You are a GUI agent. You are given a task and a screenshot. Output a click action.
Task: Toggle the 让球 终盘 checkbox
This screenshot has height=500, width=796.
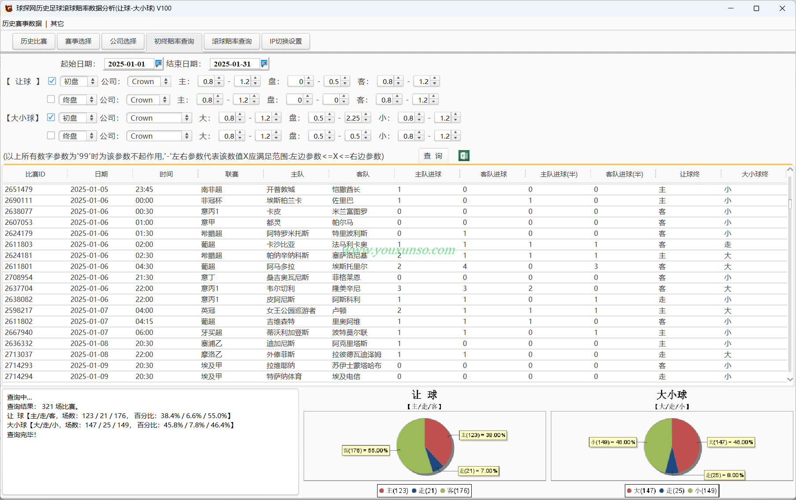pos(51,99)
